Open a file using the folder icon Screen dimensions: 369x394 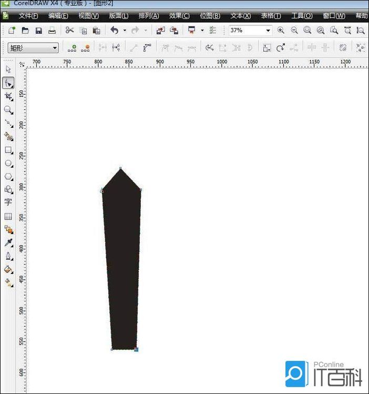point(25,31)
